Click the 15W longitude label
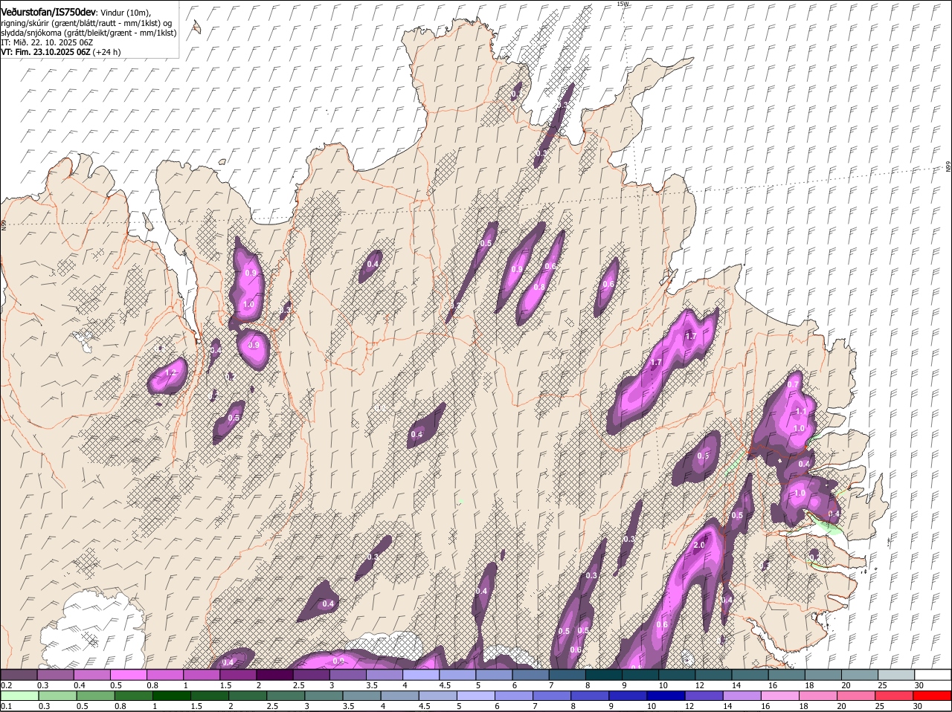This screenshot has height=712, width=952. (x=623, y=4)
